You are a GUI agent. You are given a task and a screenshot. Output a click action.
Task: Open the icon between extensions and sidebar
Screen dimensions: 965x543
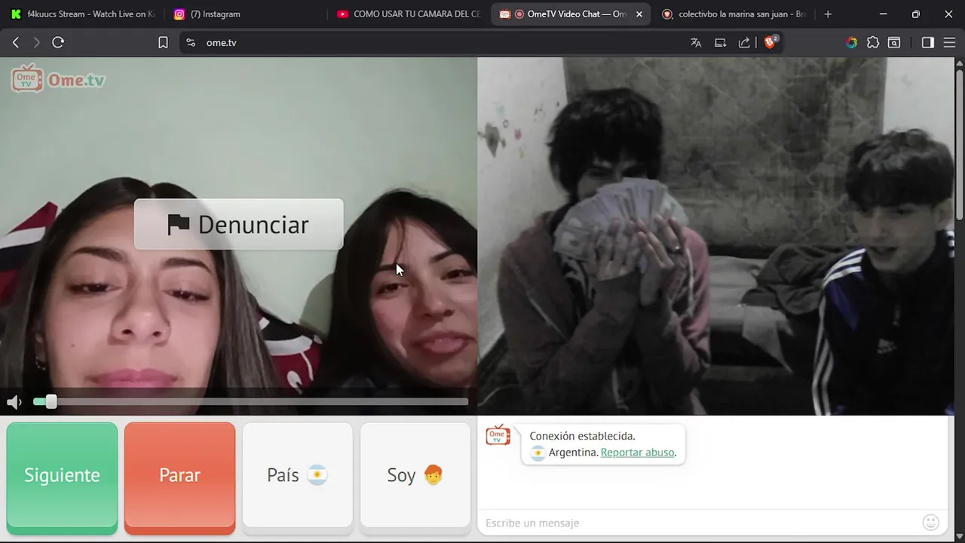[894, 43]
